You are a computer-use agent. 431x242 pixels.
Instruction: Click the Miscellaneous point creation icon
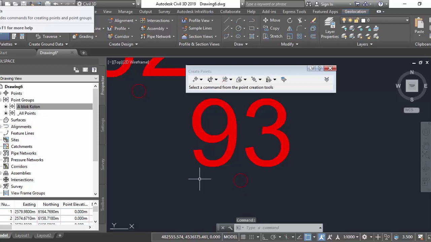(195, 79)
